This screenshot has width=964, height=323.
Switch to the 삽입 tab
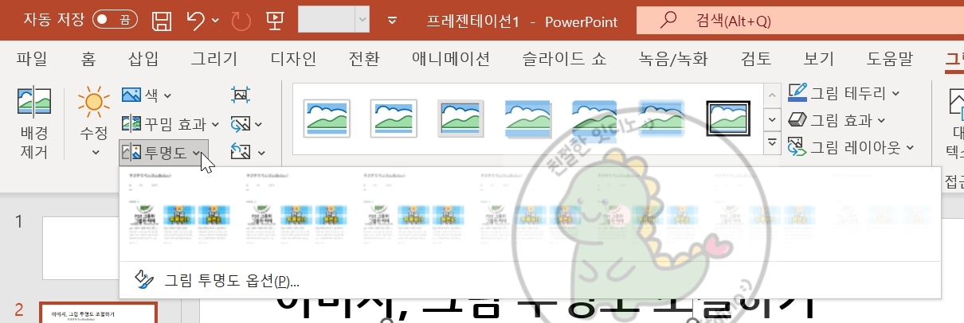click(143, 59)
